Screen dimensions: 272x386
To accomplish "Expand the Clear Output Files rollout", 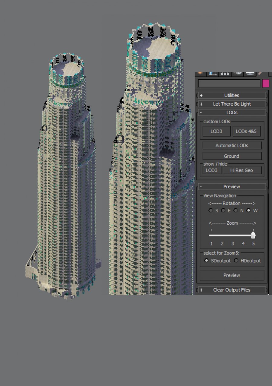I will 232,290.
